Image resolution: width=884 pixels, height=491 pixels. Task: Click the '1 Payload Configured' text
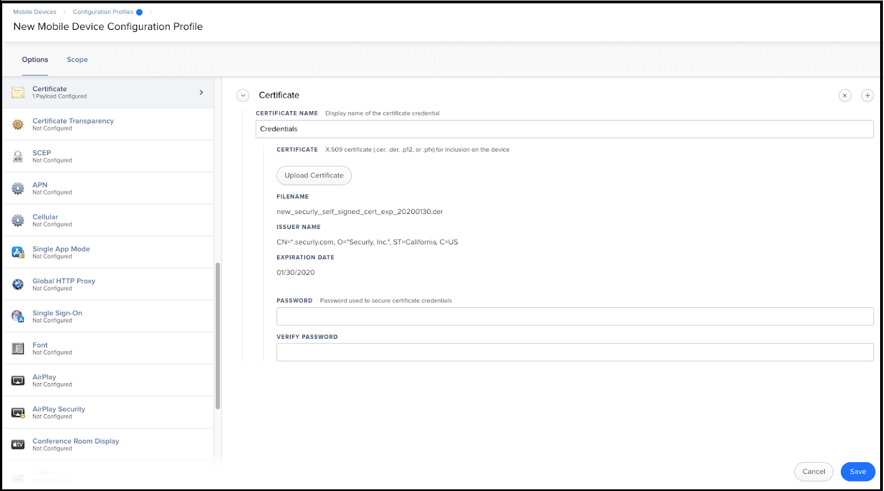60,96
